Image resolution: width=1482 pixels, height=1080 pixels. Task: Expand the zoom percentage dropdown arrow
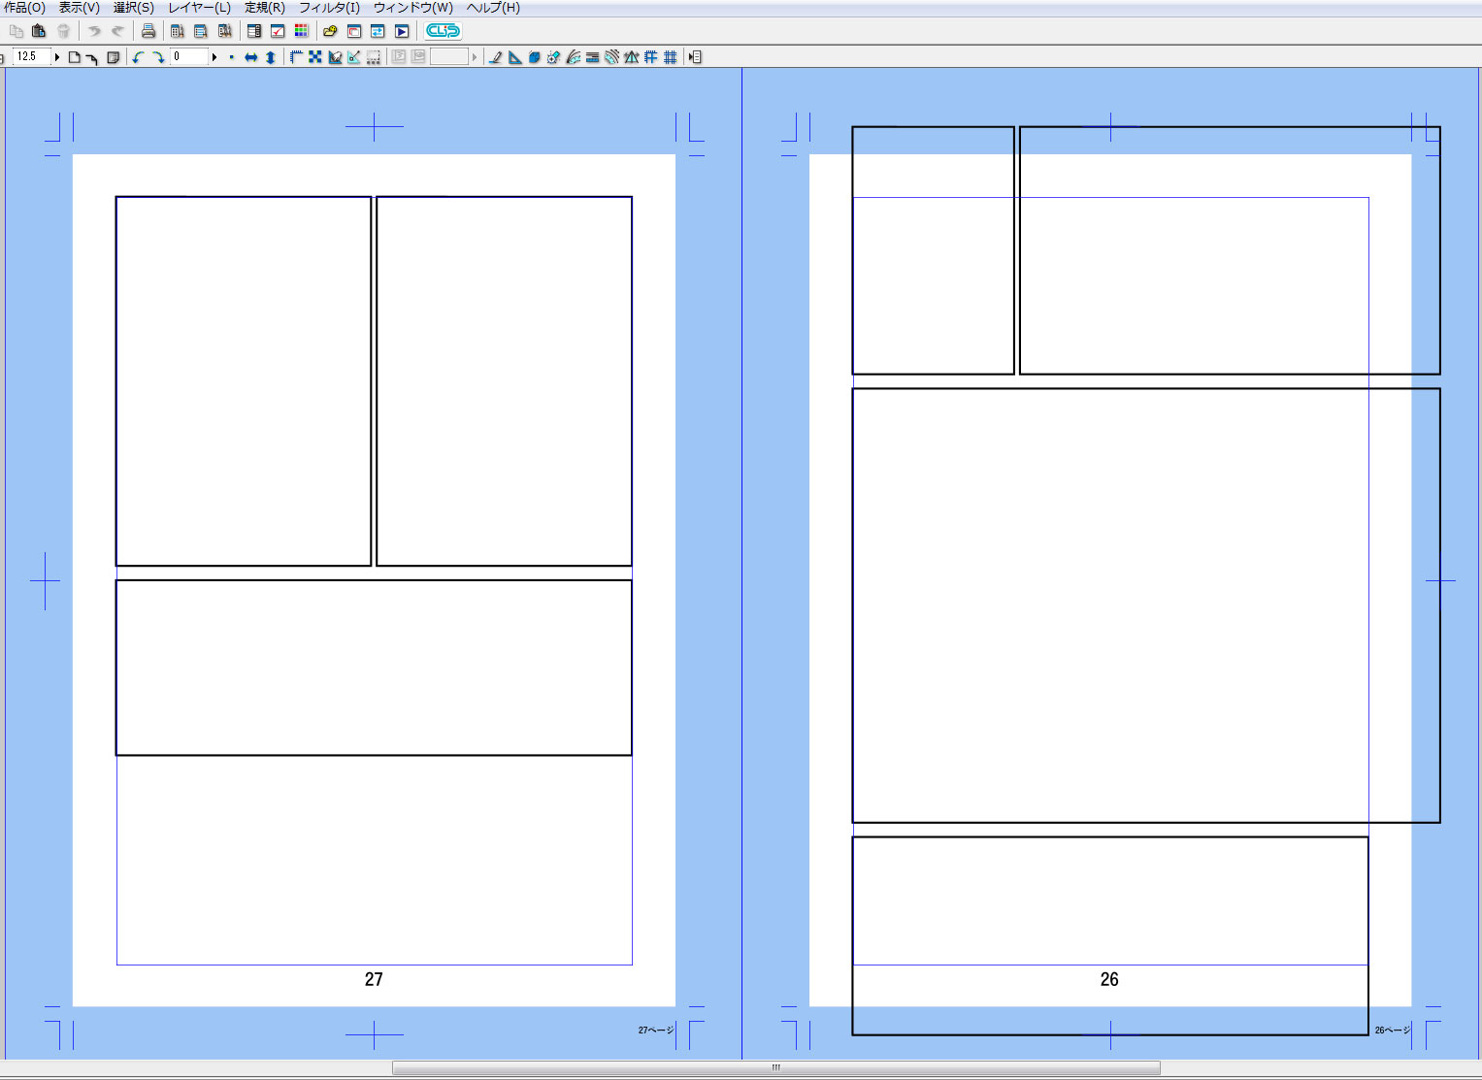click(57, 57)
